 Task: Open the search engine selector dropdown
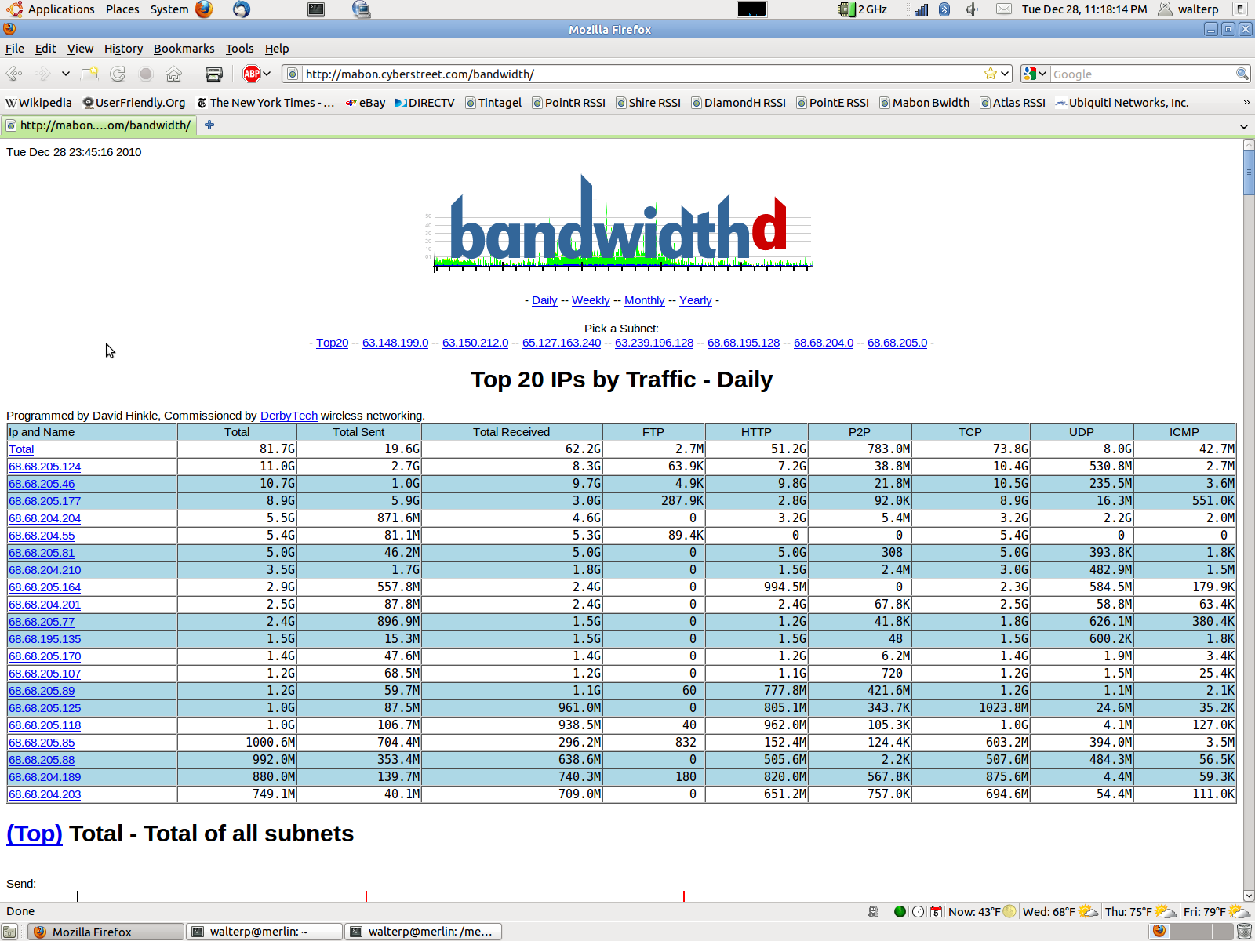[1035, 74]
